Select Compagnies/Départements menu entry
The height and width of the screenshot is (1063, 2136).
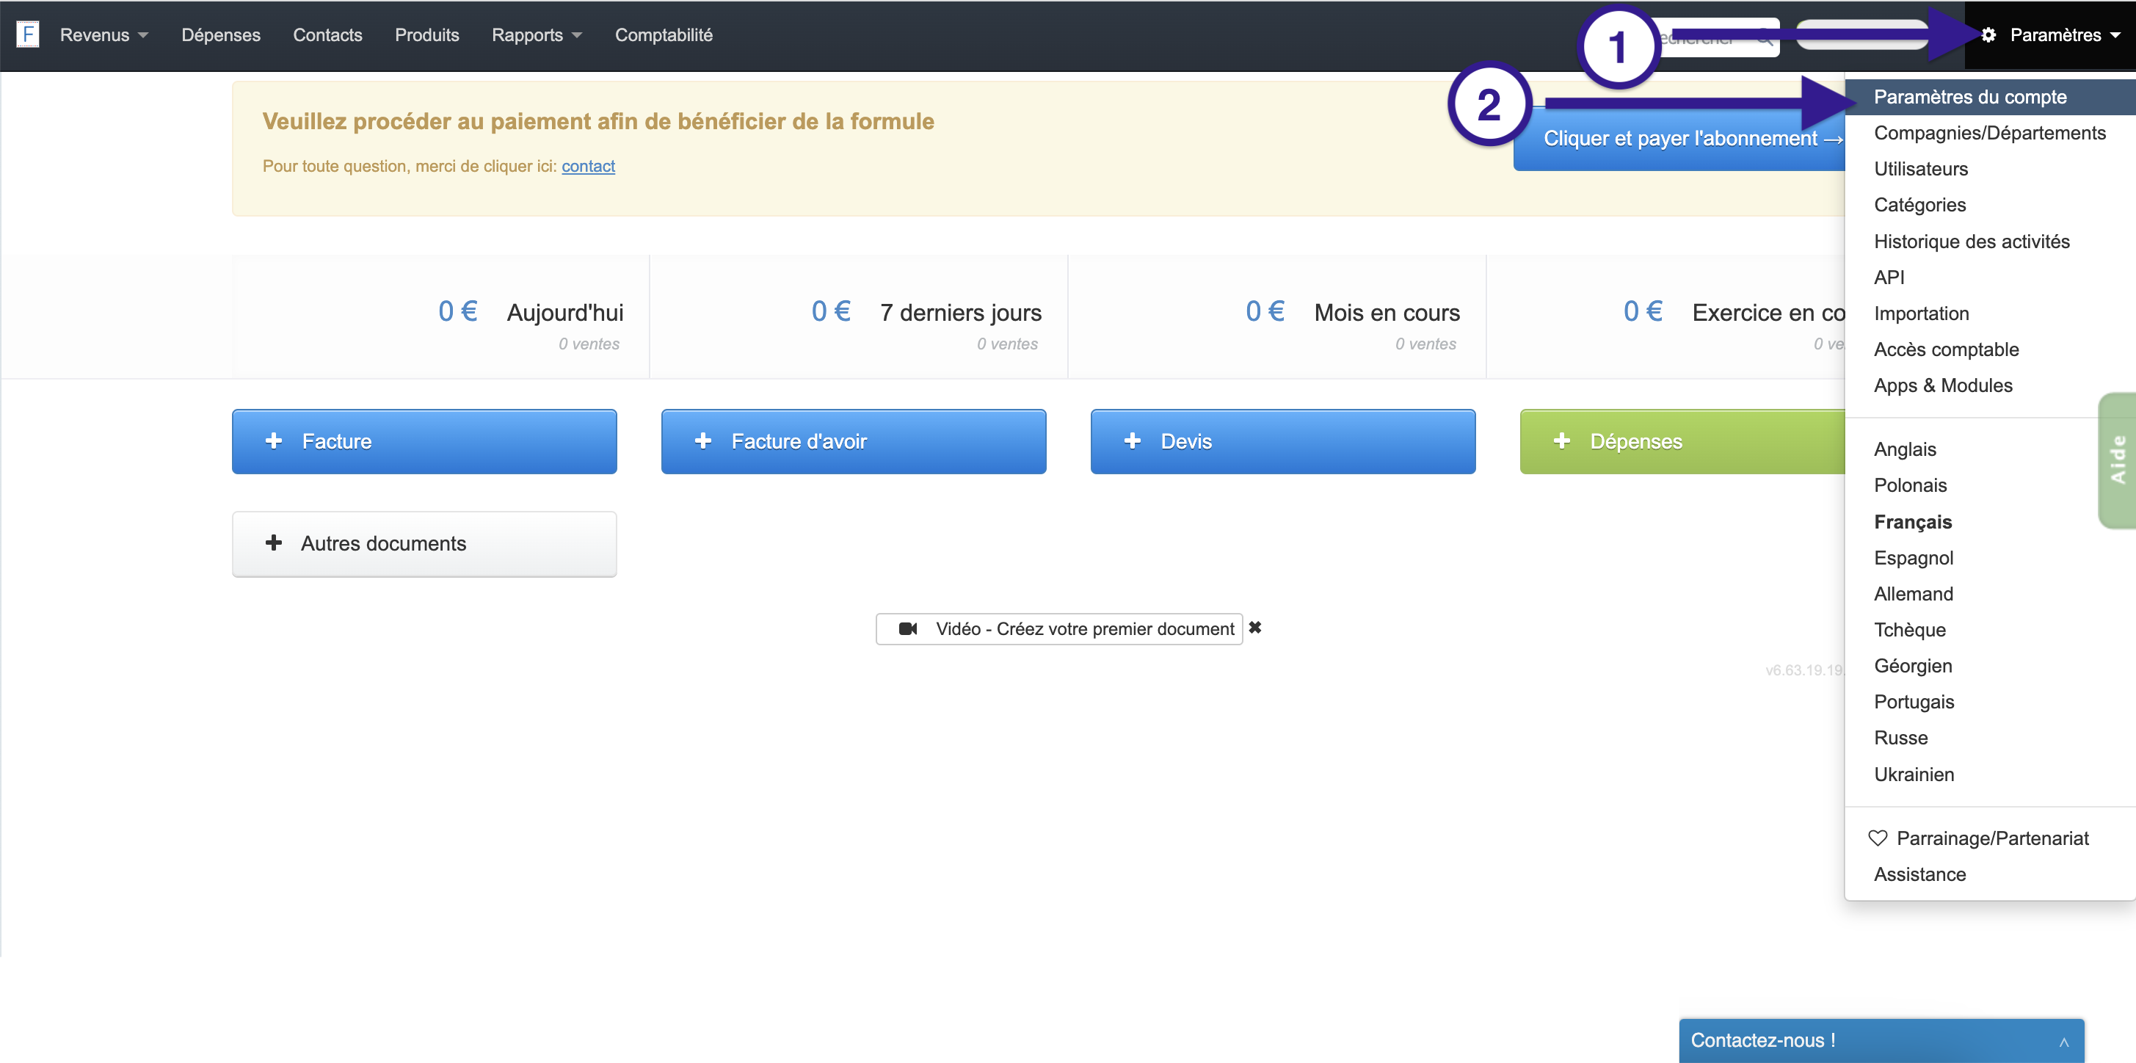click(1990, 133)
